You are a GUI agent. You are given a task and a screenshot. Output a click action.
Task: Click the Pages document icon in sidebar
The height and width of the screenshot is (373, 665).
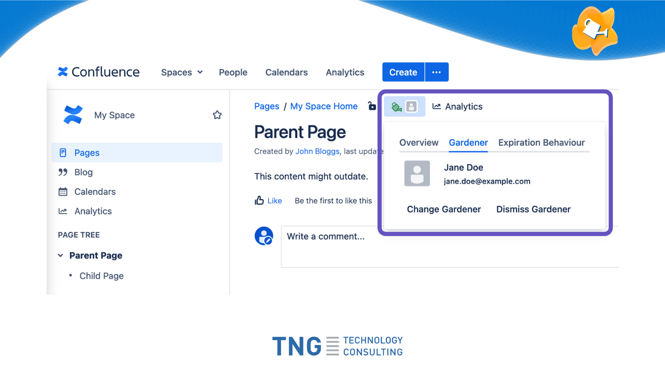[63, 153]
